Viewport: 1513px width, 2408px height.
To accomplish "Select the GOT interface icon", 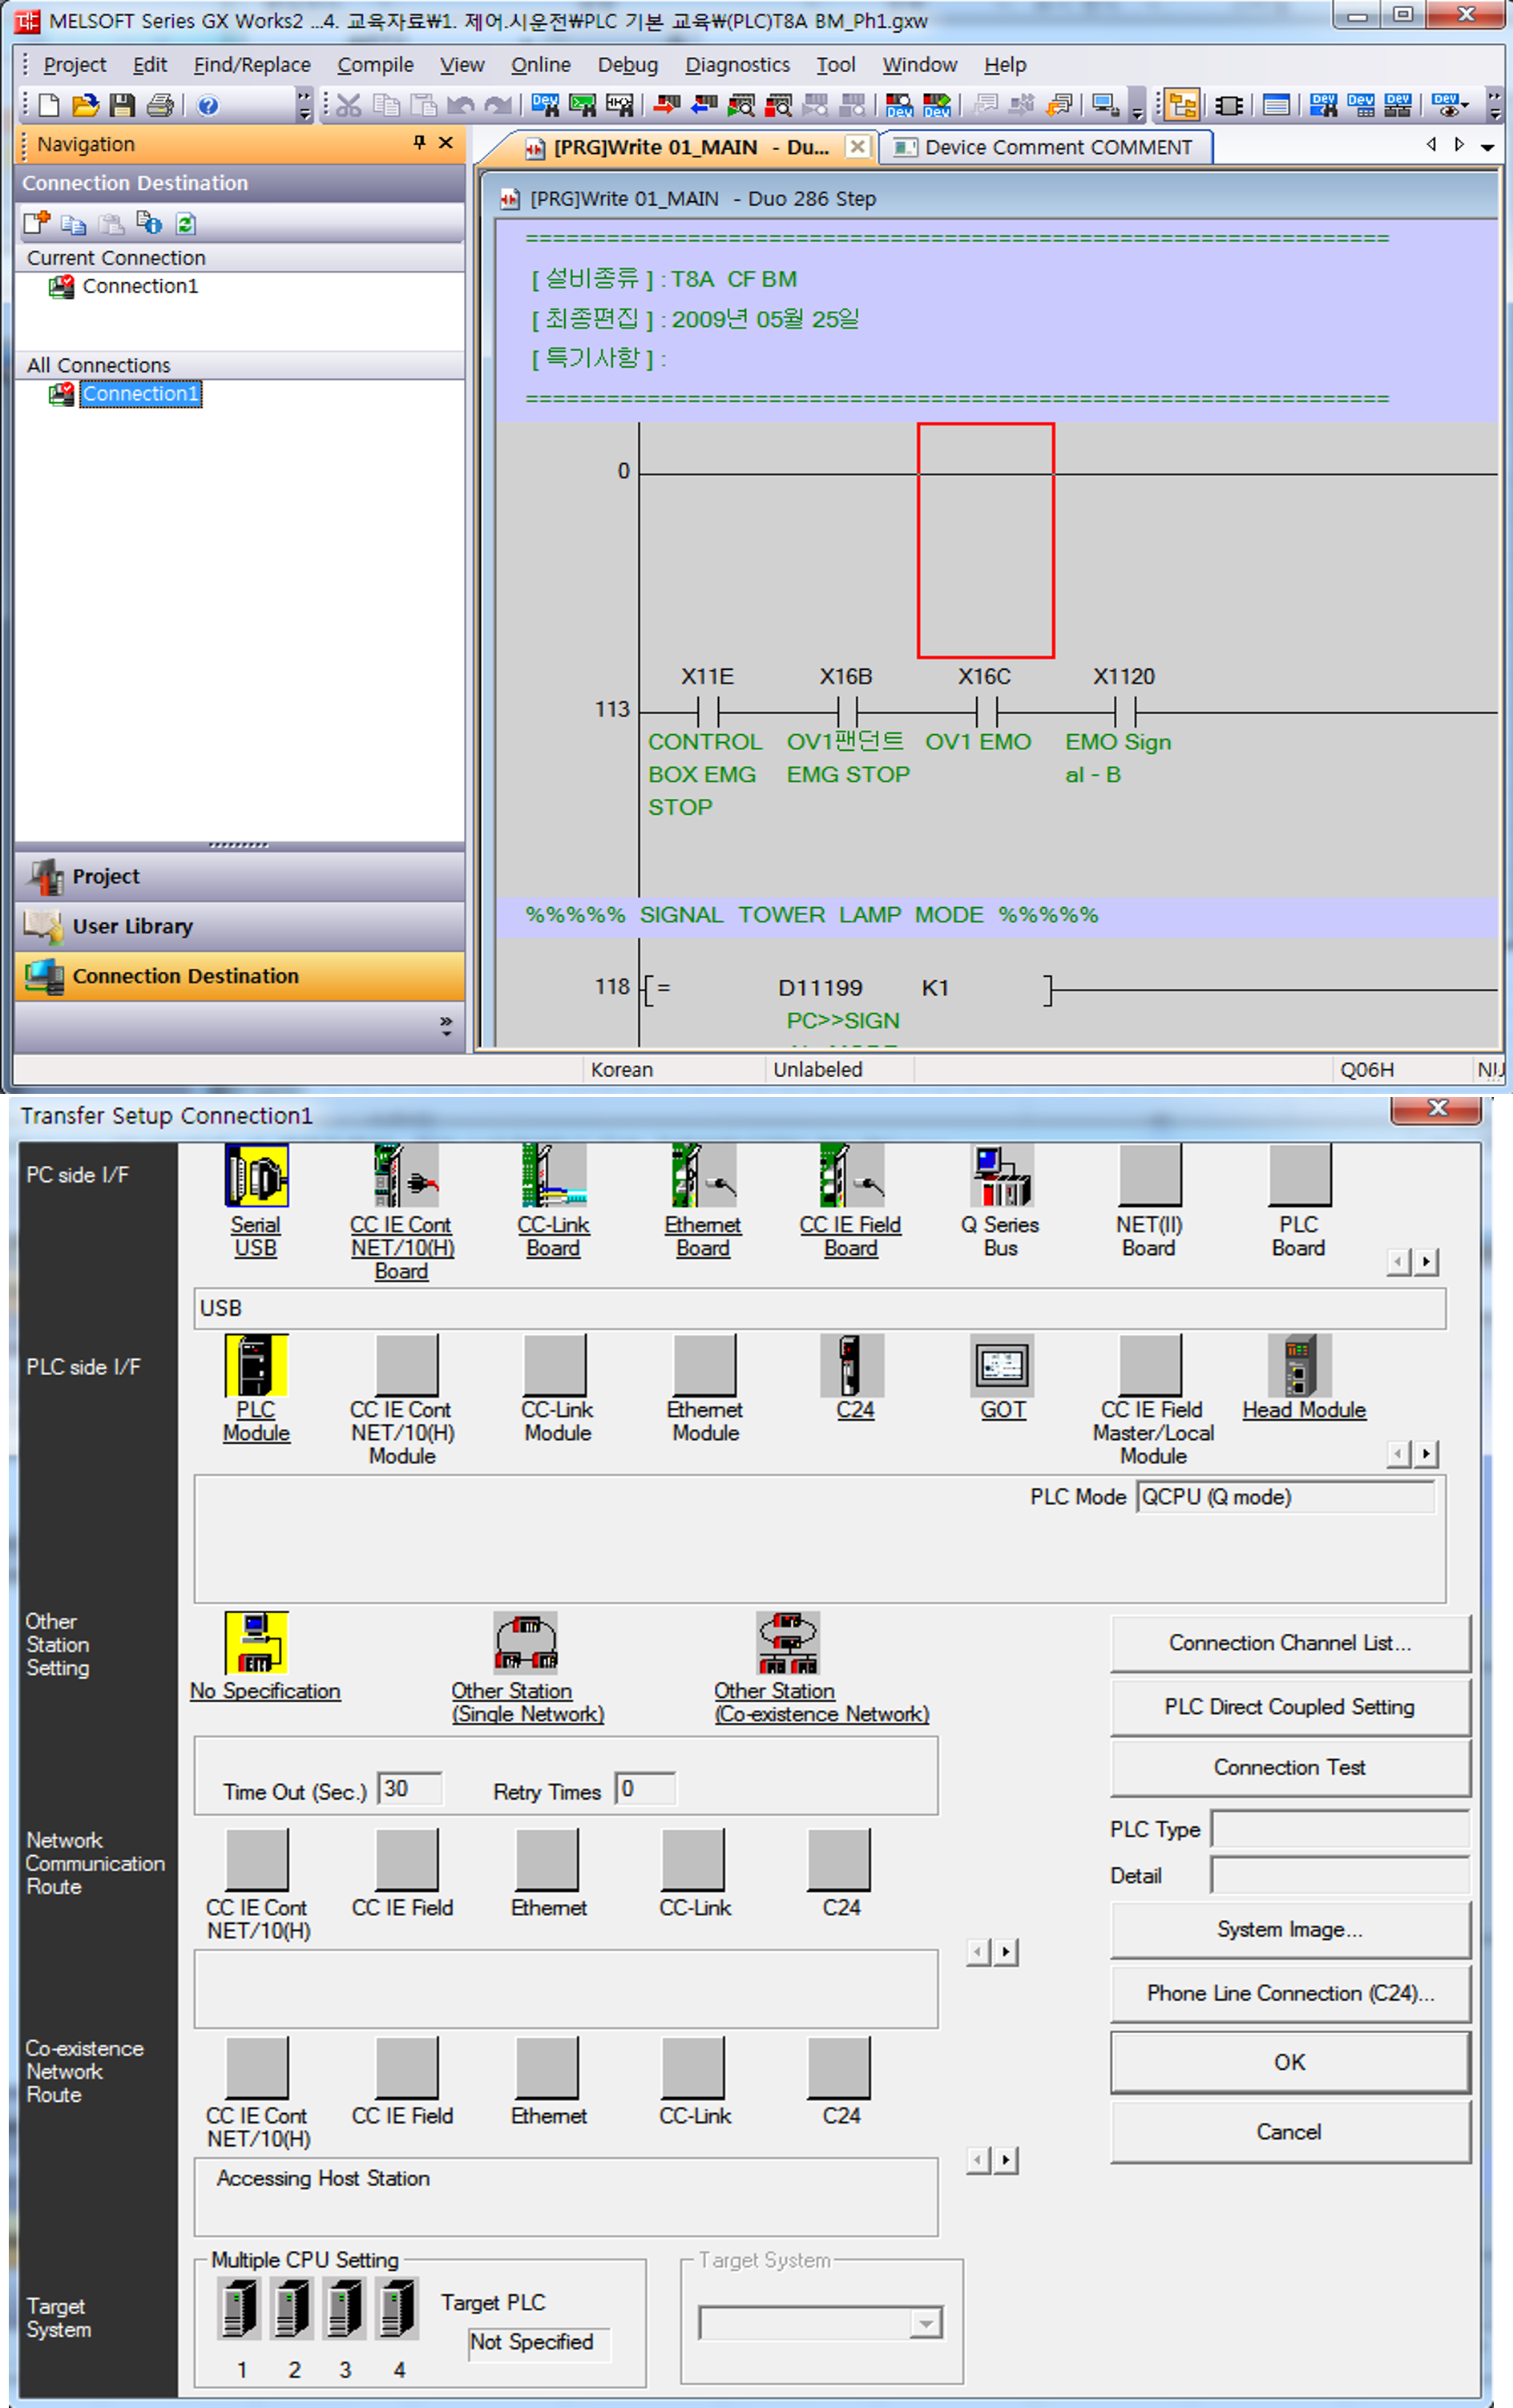I will 1002,1364.
